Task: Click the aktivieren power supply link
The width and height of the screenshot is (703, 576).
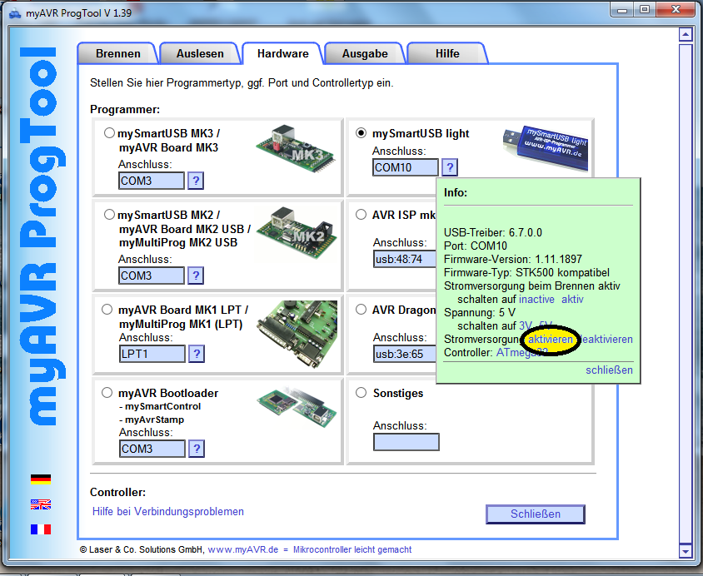Action: pos(550,340)
